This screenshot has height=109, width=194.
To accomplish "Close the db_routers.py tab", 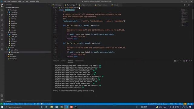I will point(76,5).
